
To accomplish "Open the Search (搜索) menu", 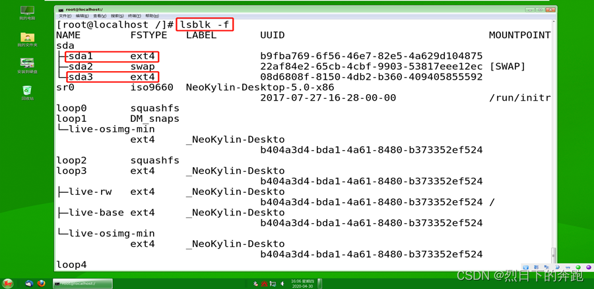I will 117,16.
